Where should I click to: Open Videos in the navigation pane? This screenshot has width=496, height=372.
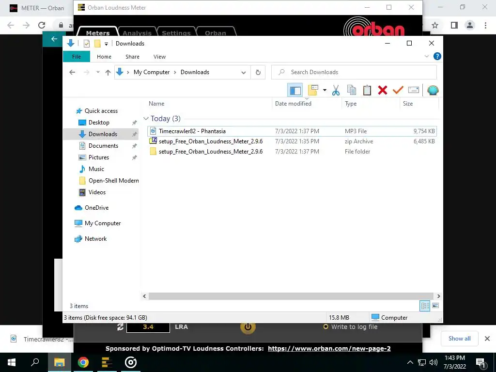[97, 192]
